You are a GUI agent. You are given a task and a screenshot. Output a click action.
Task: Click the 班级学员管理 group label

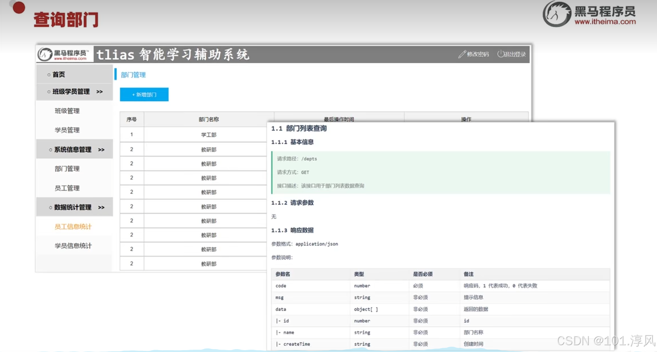(x=71, y=92)
